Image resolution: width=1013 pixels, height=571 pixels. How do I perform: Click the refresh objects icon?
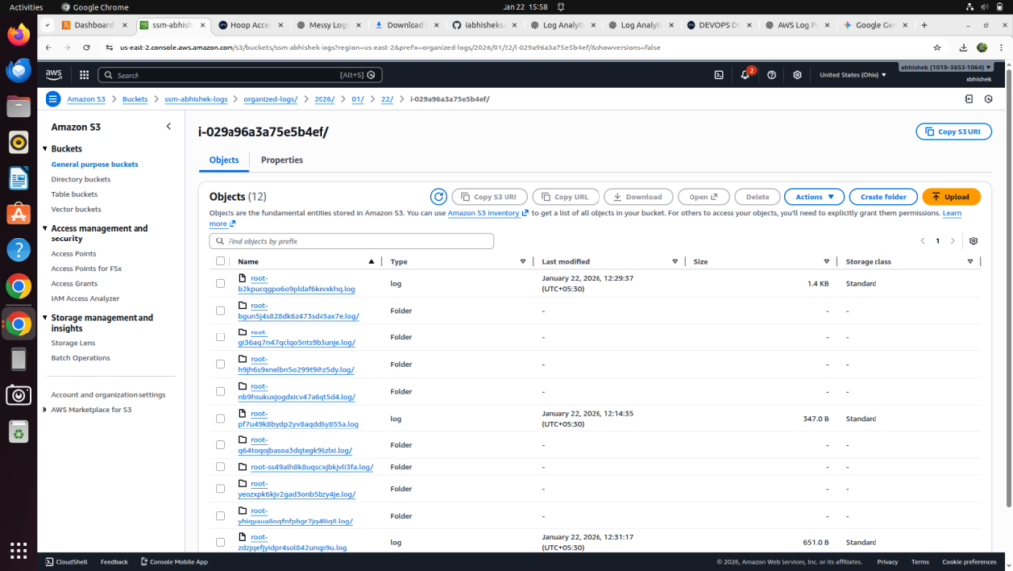click(x=438, y=196)
